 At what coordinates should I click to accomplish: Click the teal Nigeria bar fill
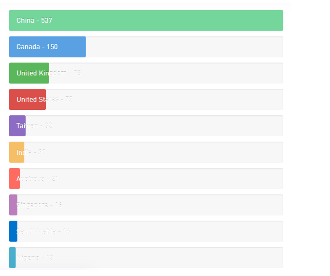pos(12,258)
